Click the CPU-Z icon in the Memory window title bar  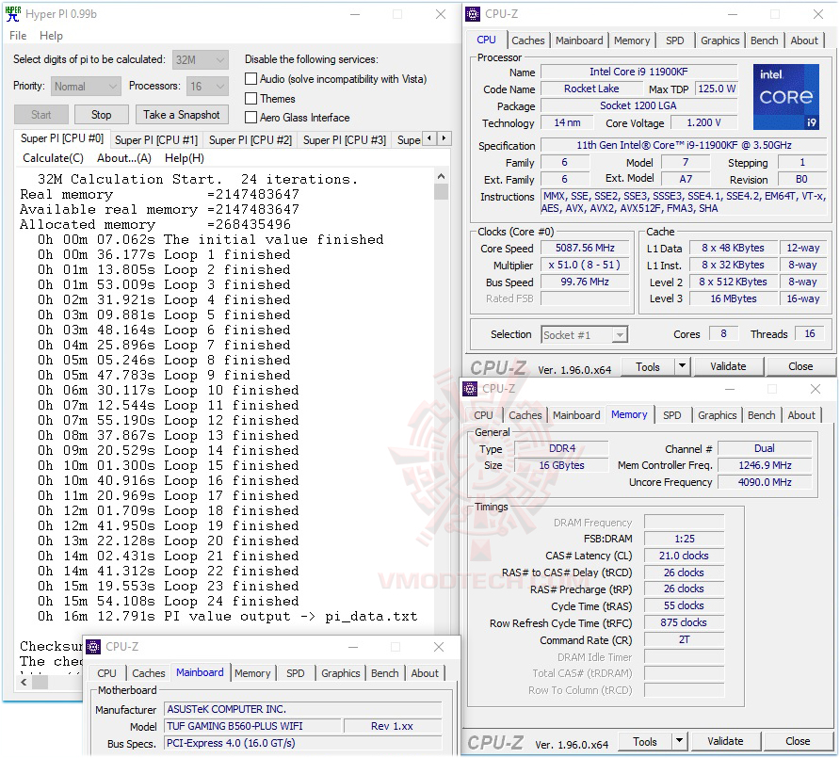470,389
